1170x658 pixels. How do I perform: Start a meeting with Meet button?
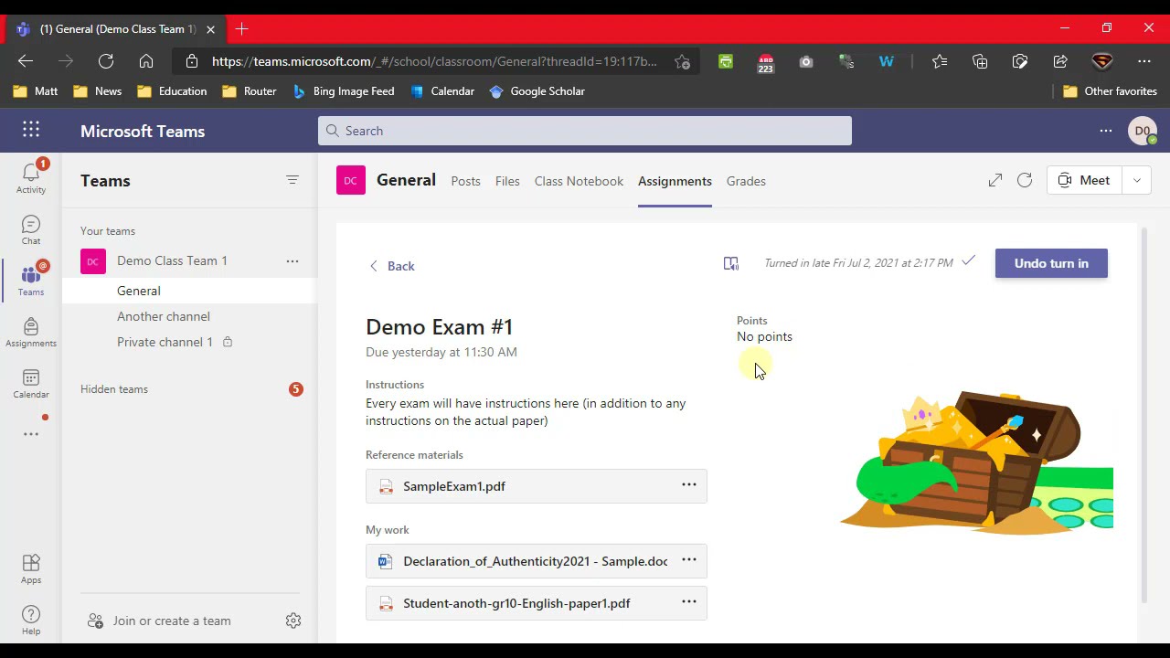point(1085,181)
